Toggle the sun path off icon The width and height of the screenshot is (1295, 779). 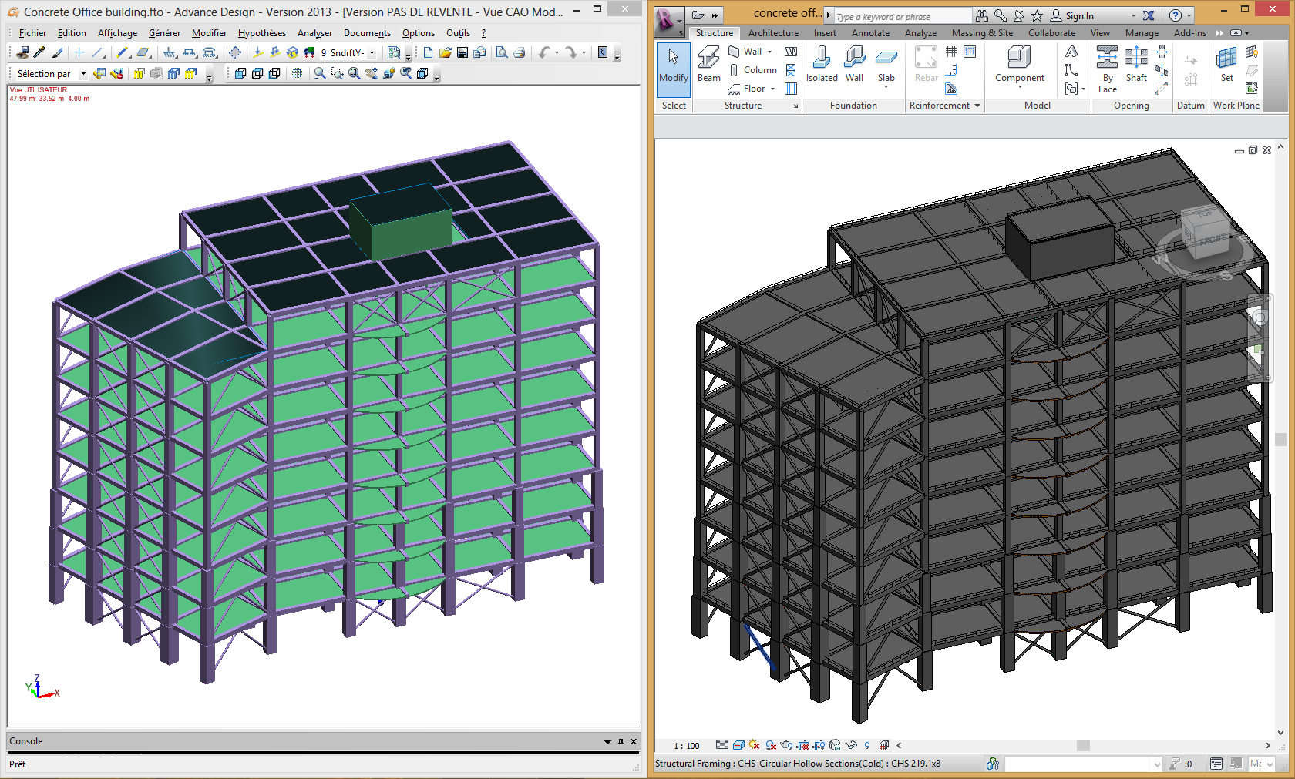click(x=754, y=745)
